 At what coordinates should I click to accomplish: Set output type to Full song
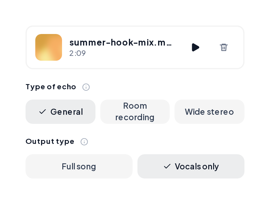click(x=79, y=166)
